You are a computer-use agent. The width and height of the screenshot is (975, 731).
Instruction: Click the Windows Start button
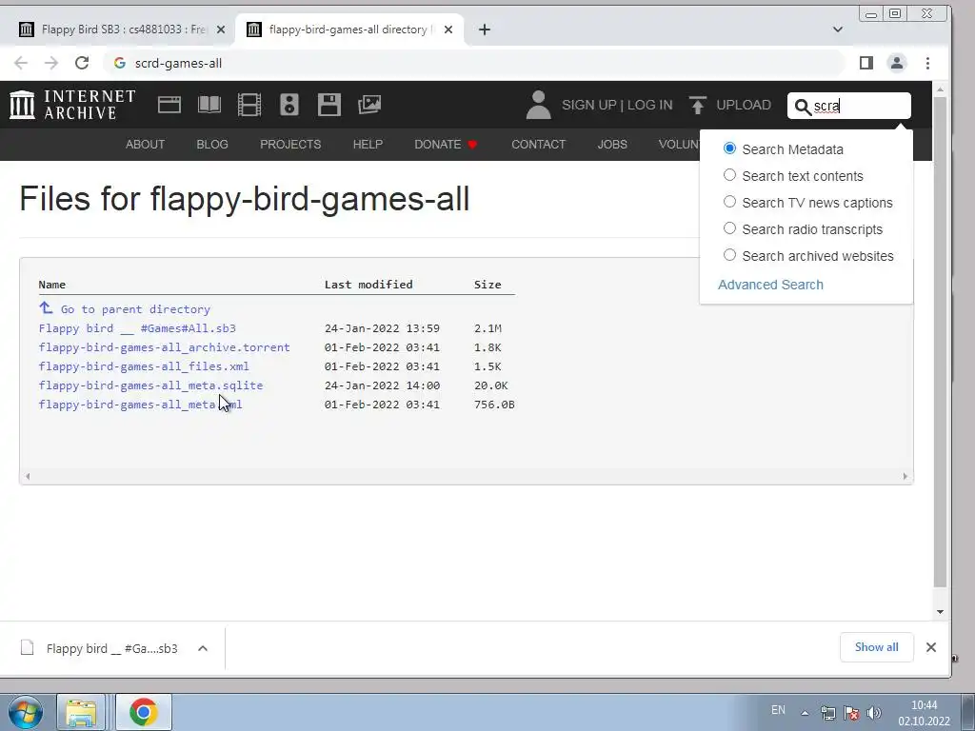25,712
